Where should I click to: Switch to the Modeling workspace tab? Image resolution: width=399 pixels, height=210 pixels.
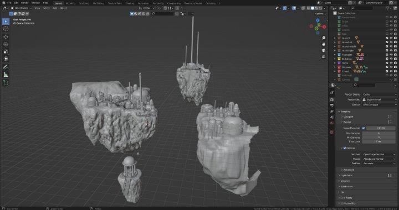(x=70, y=3)
